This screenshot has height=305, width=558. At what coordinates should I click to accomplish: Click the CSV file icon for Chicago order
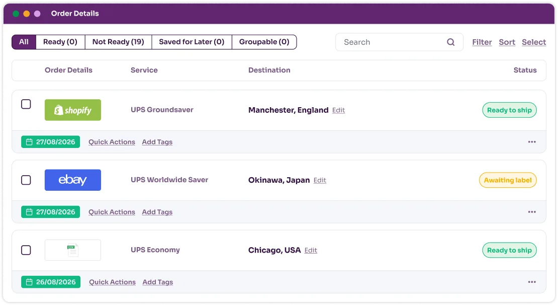pyautogui.click(x=72, y=250)
